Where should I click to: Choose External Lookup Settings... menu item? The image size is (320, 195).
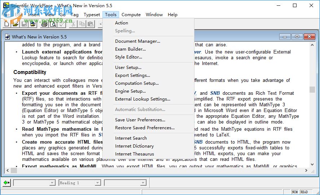tap(148, 99)
